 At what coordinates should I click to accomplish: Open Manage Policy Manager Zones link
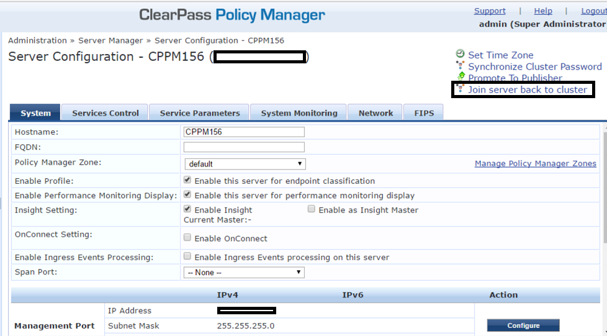coord(536,163)
